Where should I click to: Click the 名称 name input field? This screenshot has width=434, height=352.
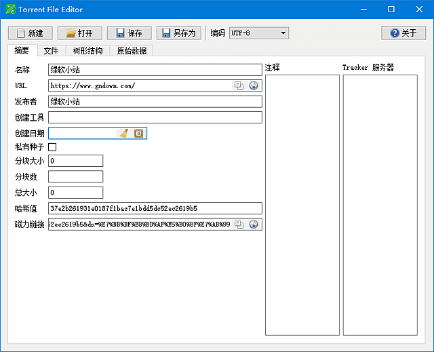155,69
